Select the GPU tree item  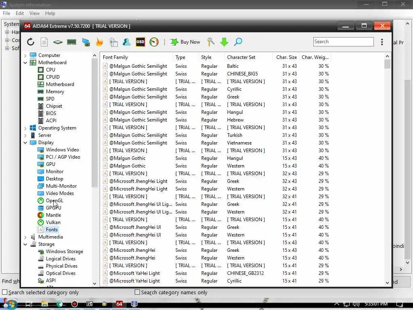pos(50,164)
